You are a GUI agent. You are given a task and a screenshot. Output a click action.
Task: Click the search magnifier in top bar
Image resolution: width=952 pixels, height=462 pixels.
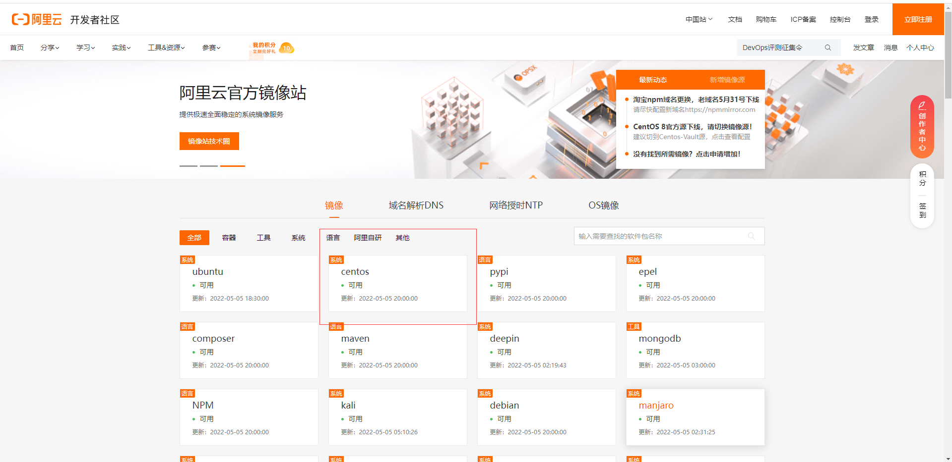coord(828,48)
